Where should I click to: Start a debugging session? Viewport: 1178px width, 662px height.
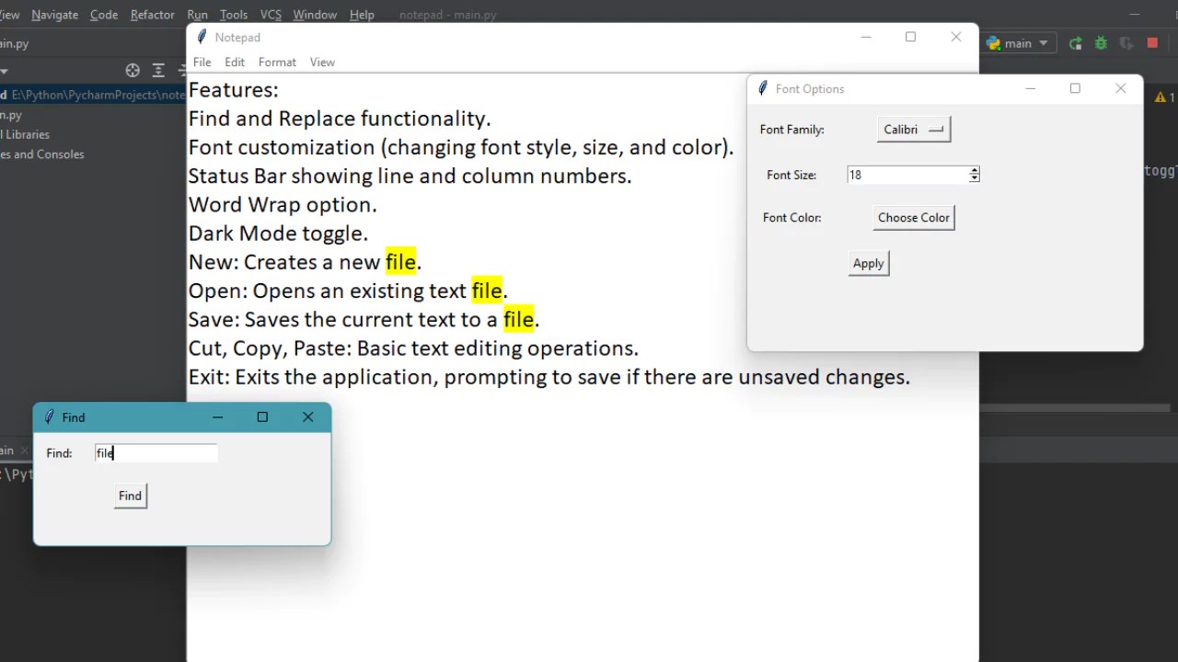point(1101,43)
